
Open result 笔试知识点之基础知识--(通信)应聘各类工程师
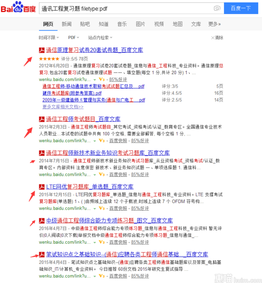tap(127, 254)
